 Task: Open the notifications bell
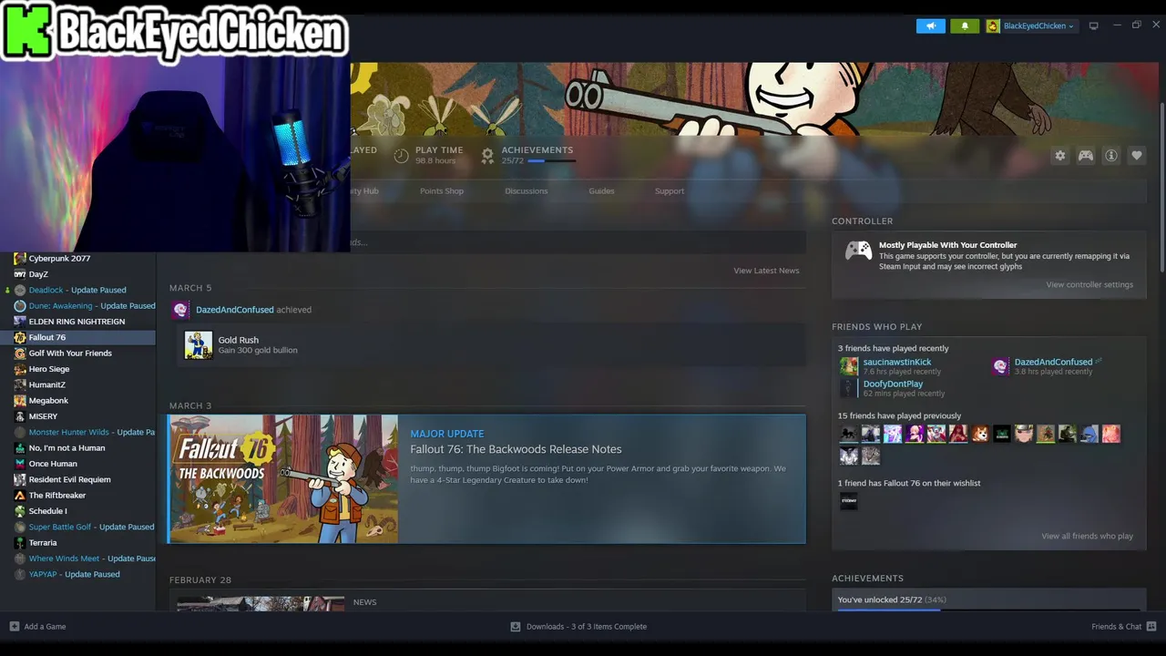coord(965,26)
